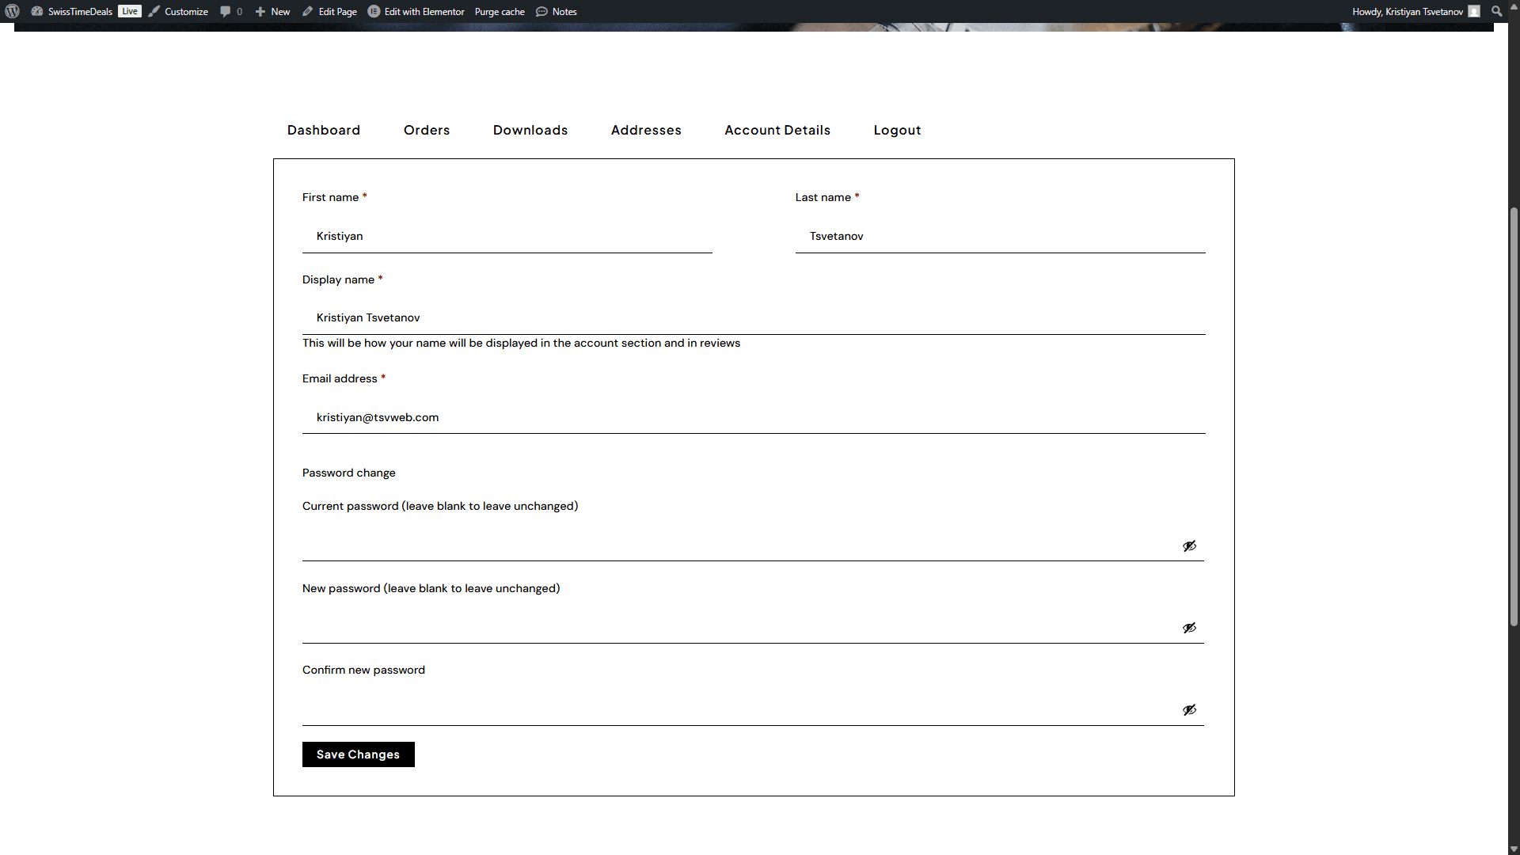1520x855 pixels.
Task: Show current password using the eye icon
Action: click(1189, 546)
